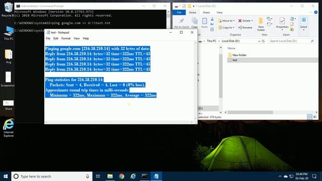
Task: Click Paste shortcut icon in Explorer ribbon
Action: 212,29
